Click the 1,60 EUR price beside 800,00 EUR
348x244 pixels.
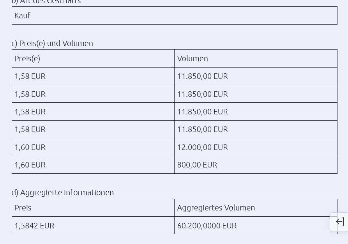pyautogui.click(x=30, y=165)
